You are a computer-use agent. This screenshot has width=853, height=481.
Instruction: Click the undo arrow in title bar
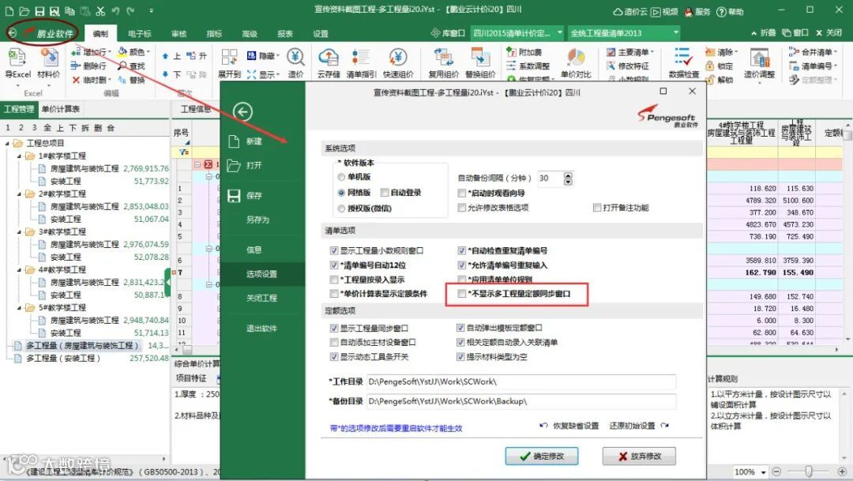[115, 11]
